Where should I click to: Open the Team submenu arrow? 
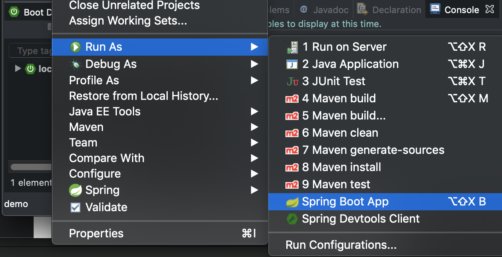click(x=255, y=143)
